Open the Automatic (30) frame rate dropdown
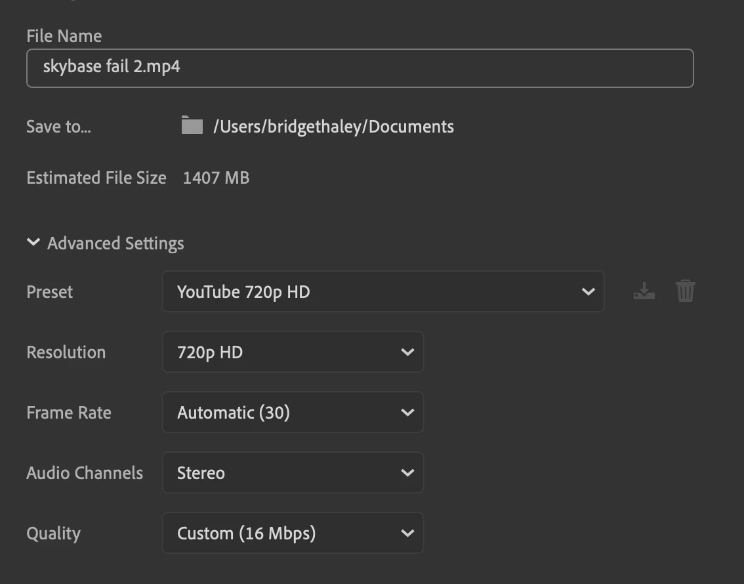Screen dimensions: 744x584 tap(292, 413)
